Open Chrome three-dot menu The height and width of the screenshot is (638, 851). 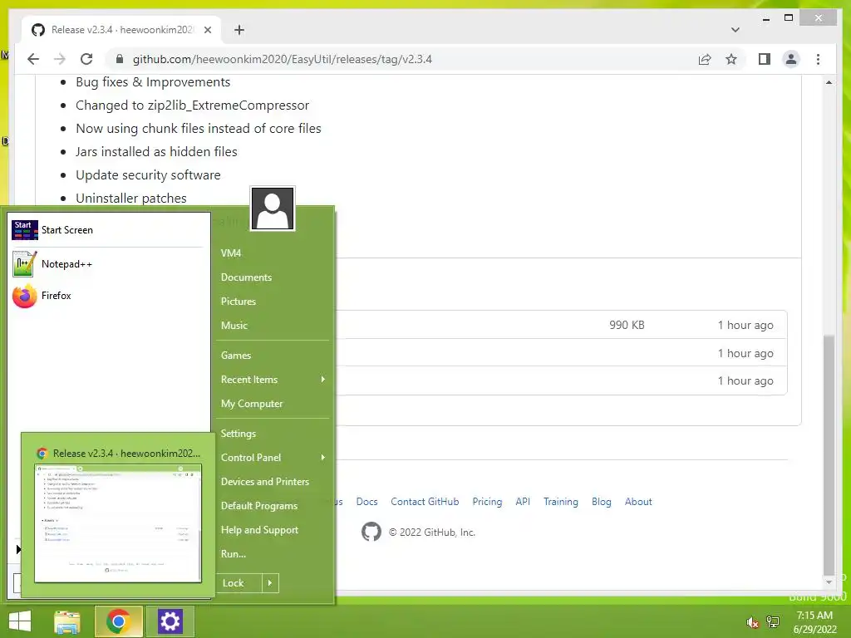click(818, 59)
